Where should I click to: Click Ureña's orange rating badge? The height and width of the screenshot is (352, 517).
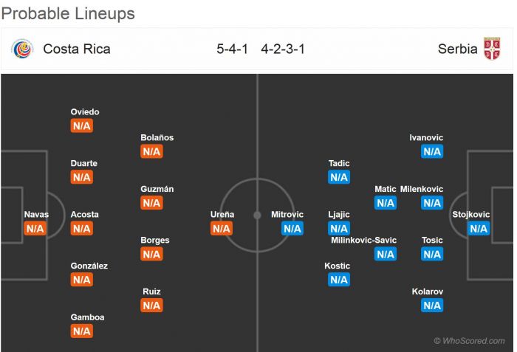[x=222, y=229]
